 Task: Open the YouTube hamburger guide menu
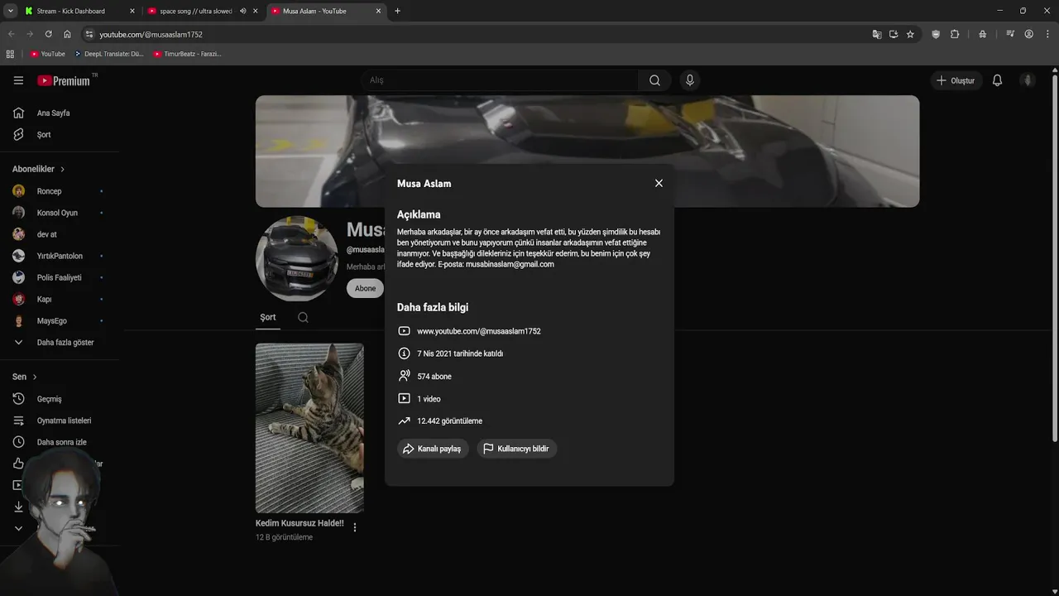[18, 80]
